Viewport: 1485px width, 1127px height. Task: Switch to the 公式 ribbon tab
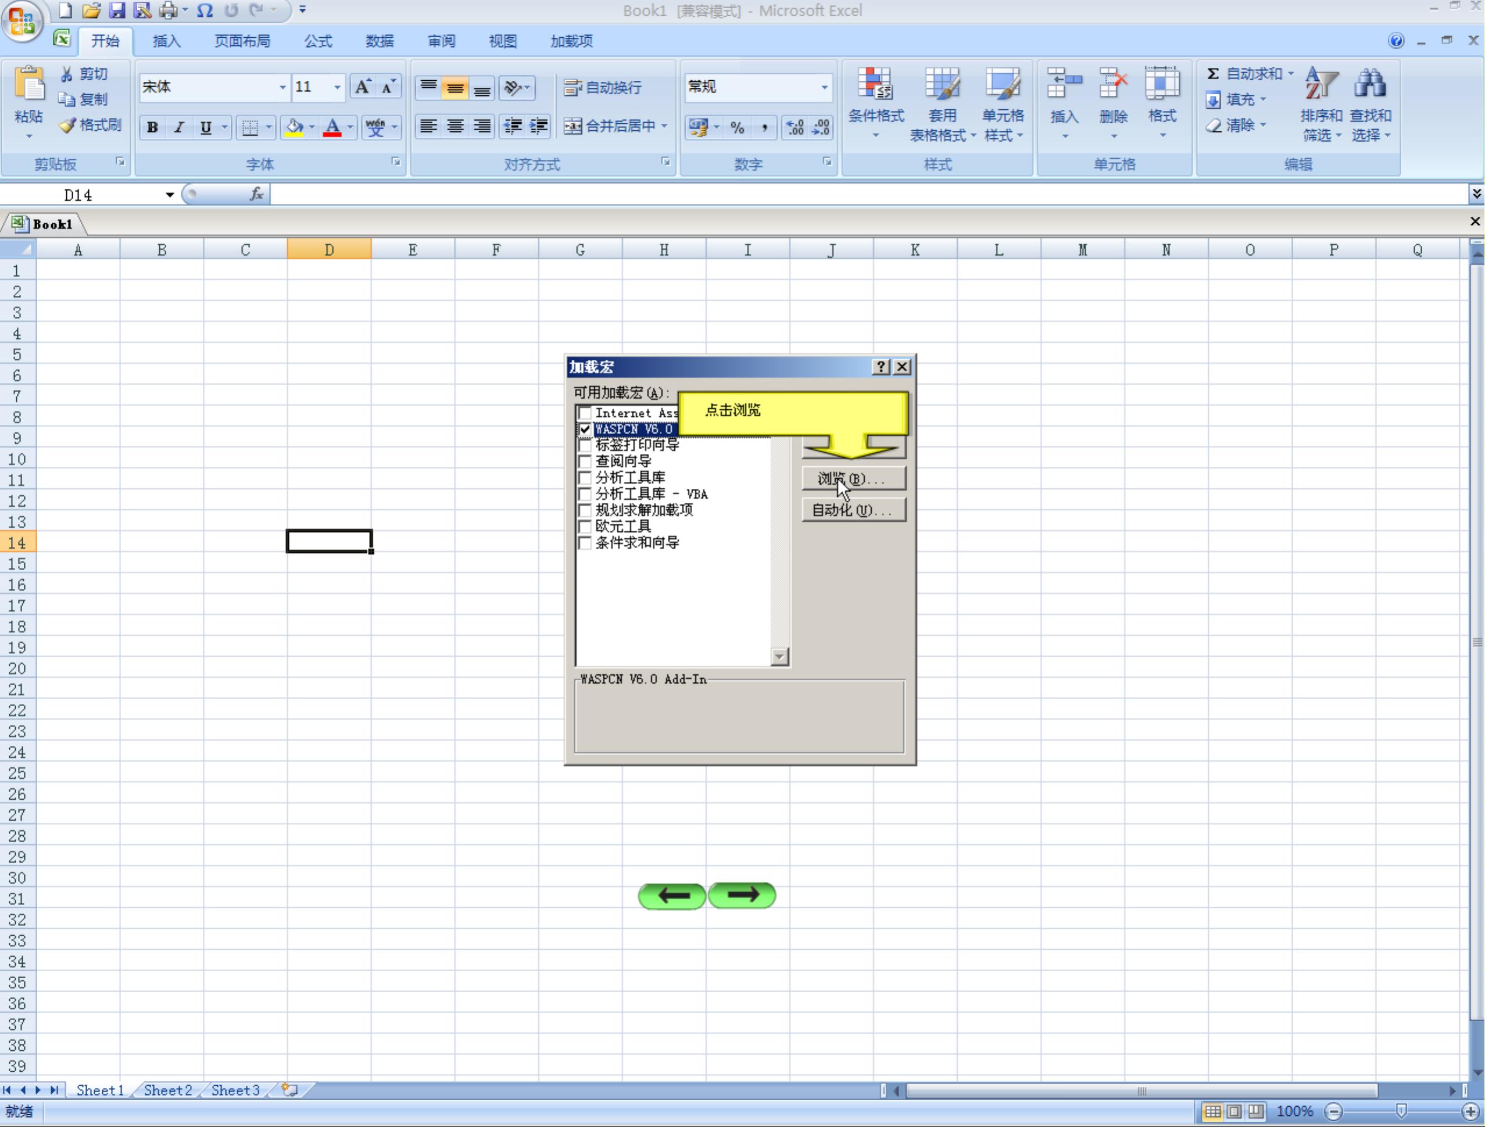point(317,42)
